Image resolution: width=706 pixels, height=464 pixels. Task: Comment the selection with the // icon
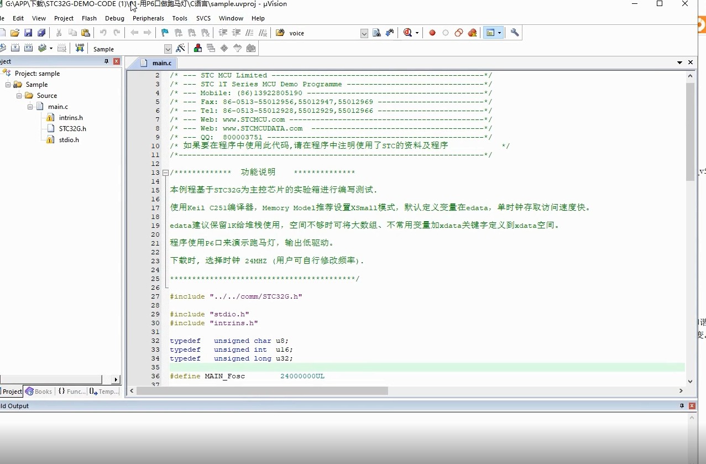click(249, 33)
